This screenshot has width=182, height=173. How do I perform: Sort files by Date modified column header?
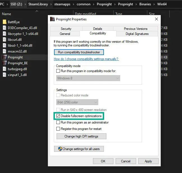pos(86,14)
